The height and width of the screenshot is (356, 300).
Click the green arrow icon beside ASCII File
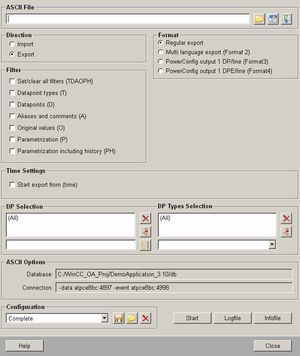pos(286,19)
